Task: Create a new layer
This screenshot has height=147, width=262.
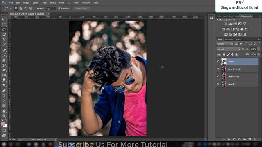Action: tap(250, 140)
